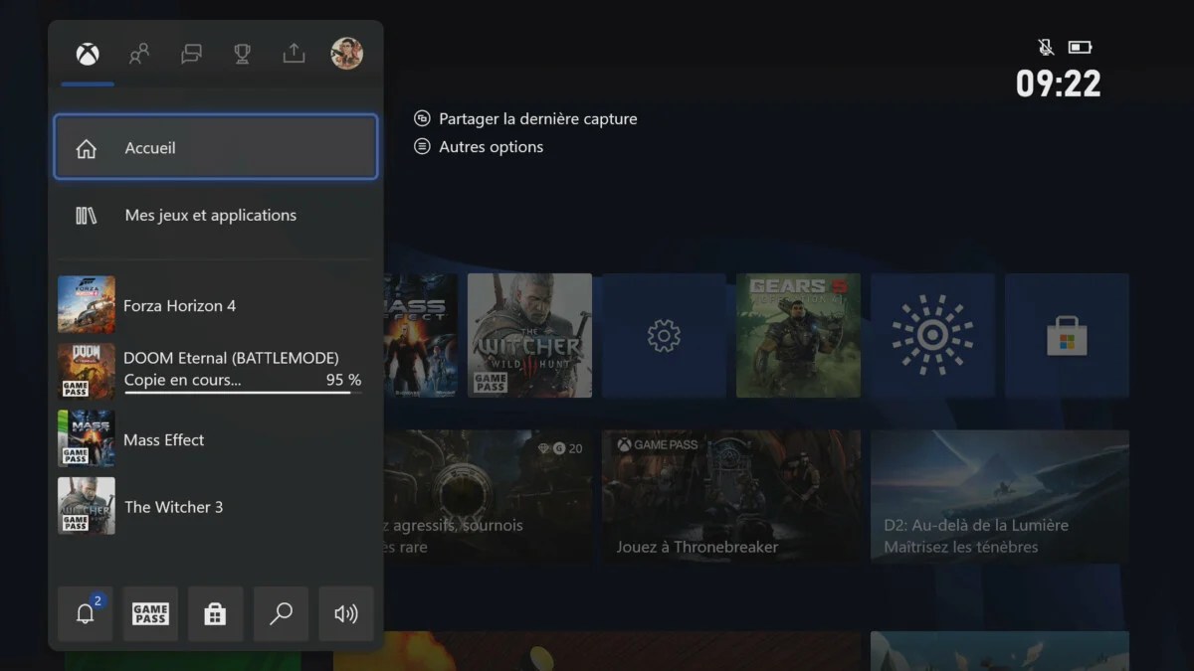Open The Witcher Wild Hunt dashboard tile

pyautogui.click(x=529, y=336)
